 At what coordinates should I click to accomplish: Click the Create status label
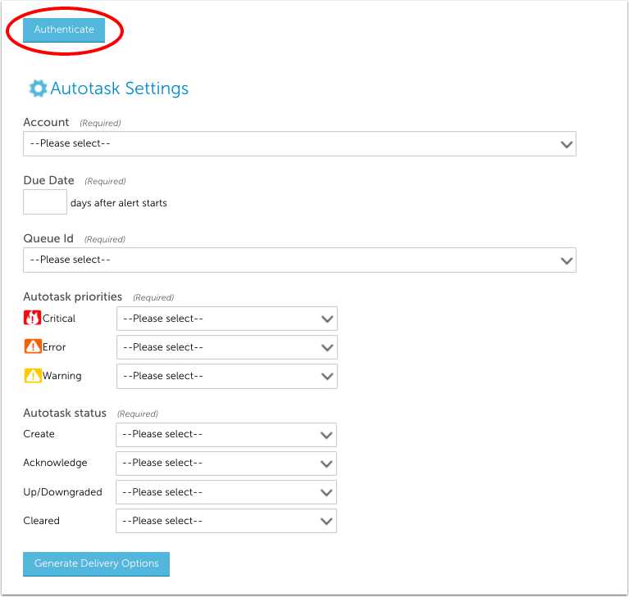coord(39,434)
